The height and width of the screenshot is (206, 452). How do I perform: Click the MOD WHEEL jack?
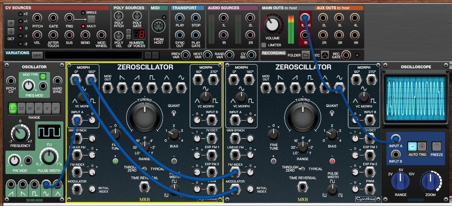click(x=101, y=35)
